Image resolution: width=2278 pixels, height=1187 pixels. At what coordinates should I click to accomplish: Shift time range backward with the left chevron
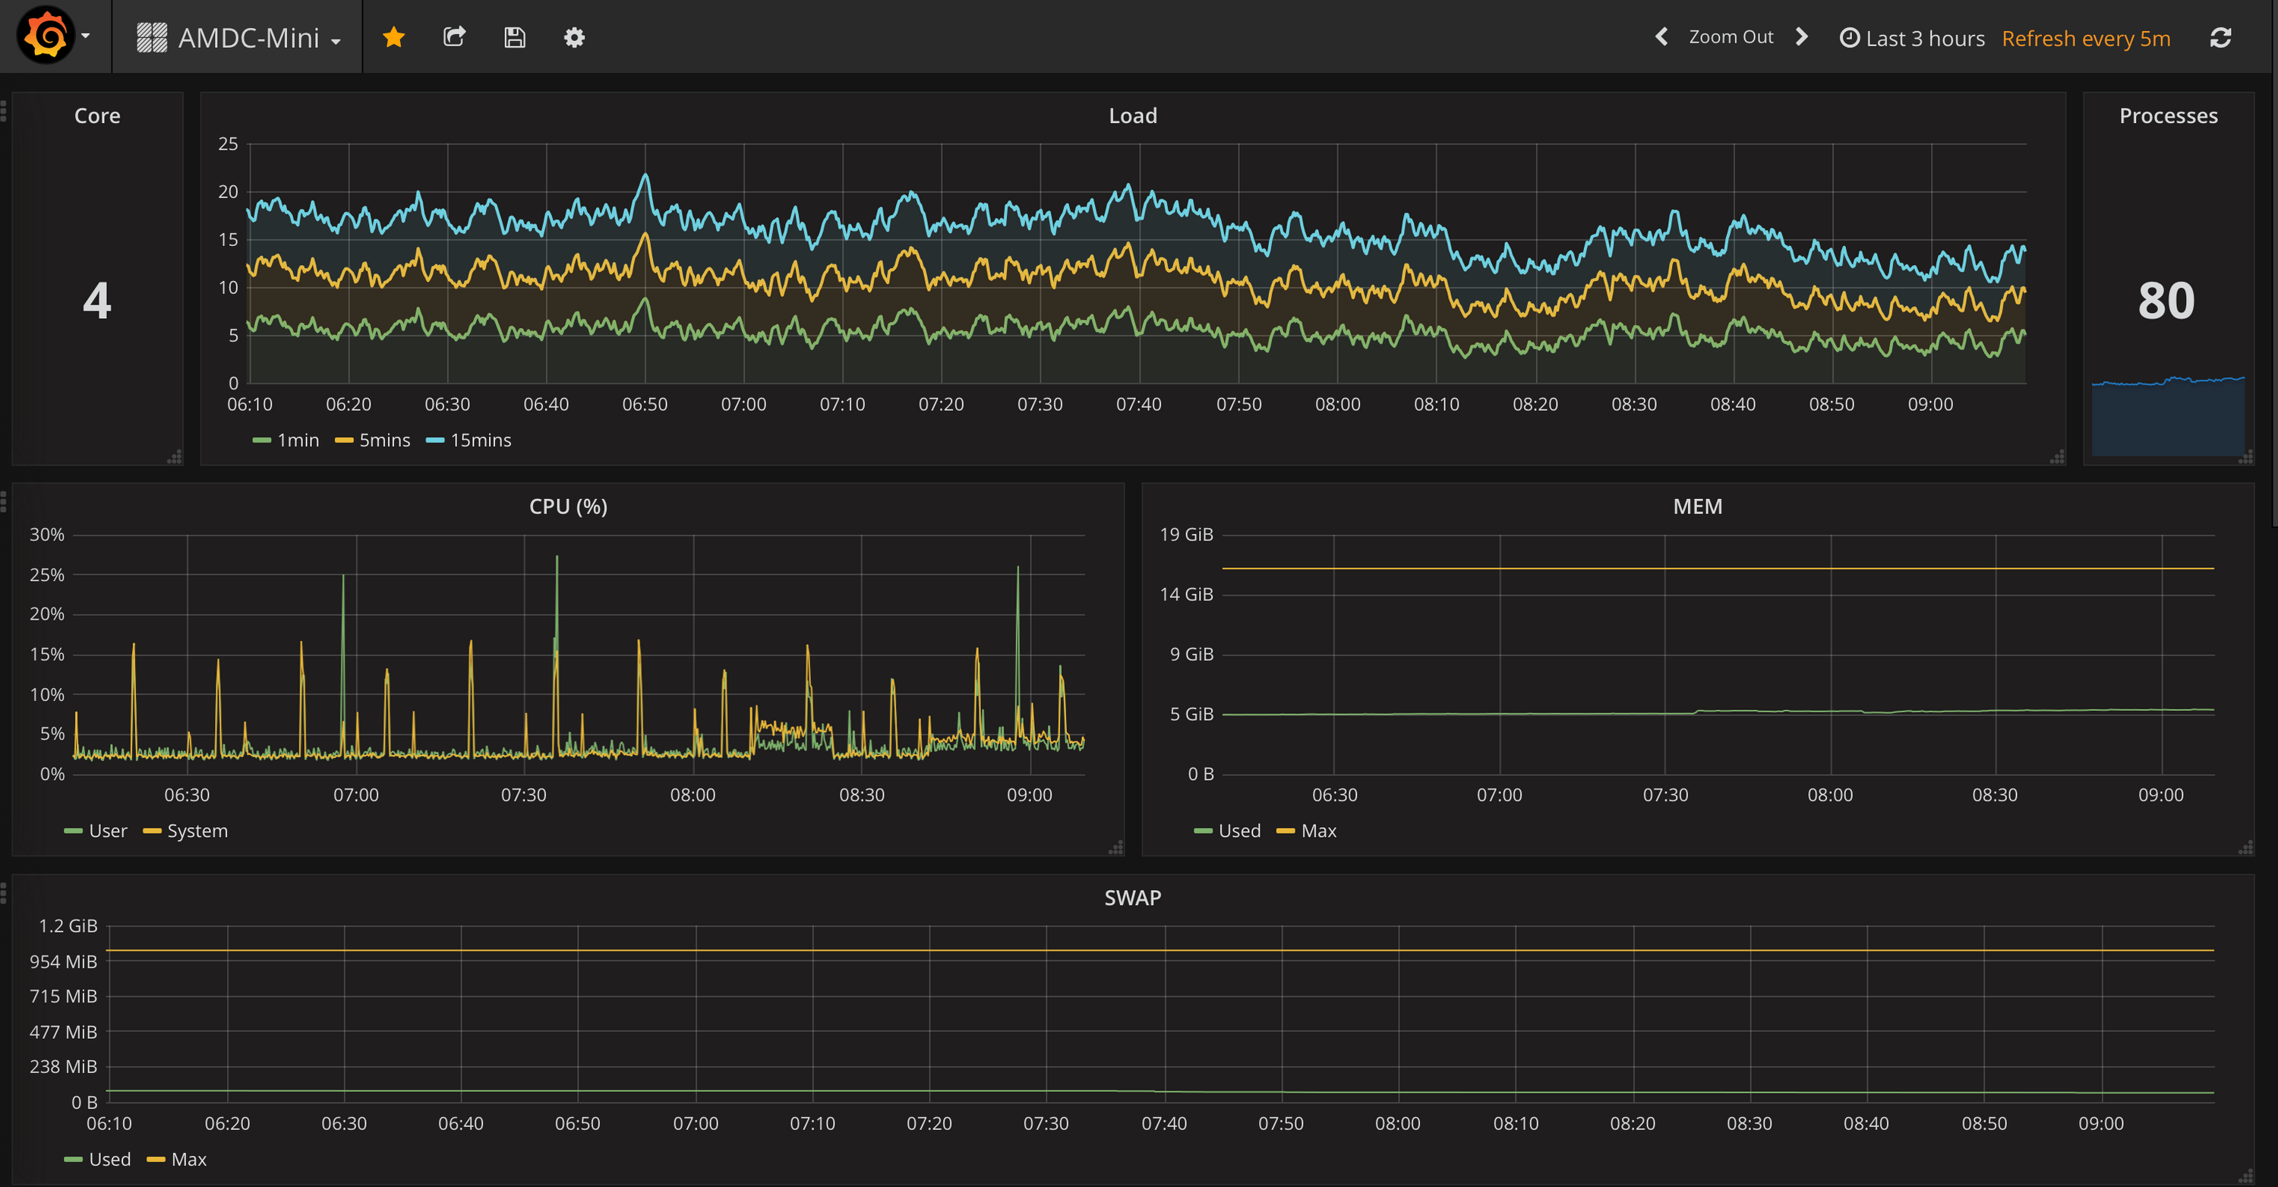pos(1661,37)
